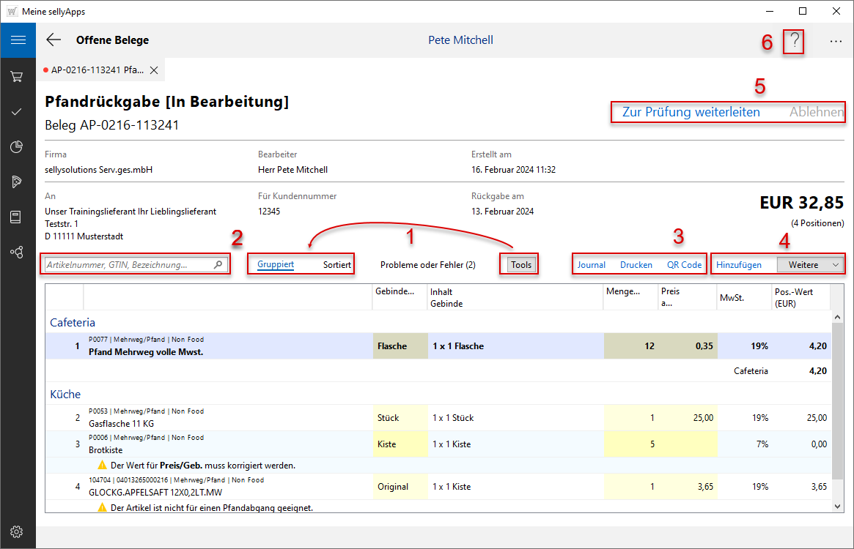Image resolution: width=854 pixels, height=549 pixels.
Task: Close the AP-0216-113241 tab
Action: (x=154, y=70)
